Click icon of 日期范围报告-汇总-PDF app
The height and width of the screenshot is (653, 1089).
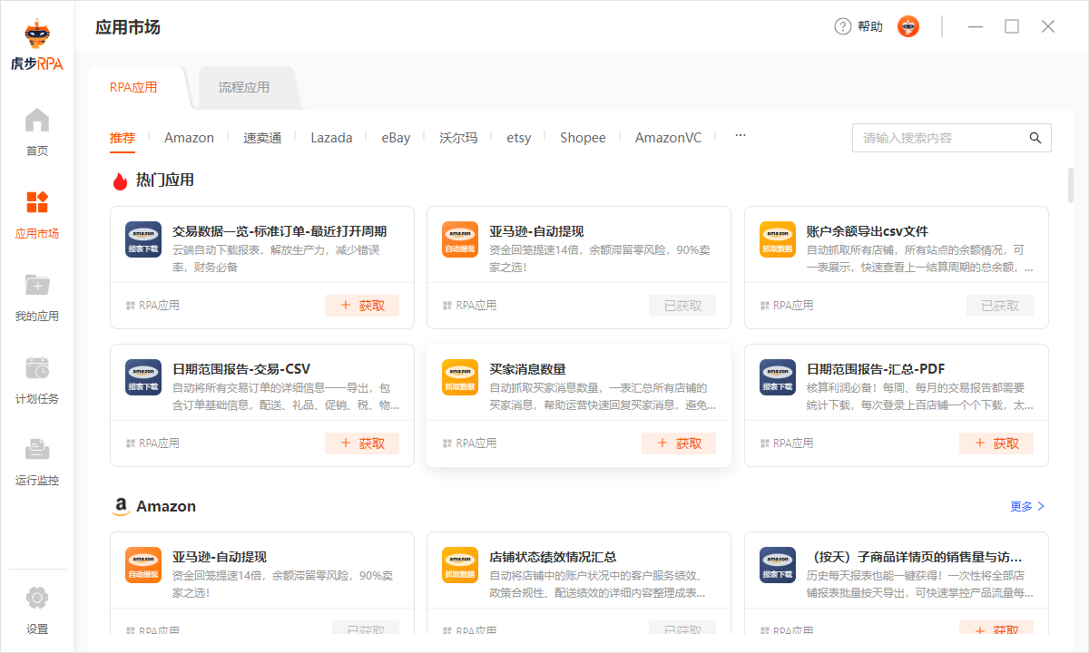778,377
